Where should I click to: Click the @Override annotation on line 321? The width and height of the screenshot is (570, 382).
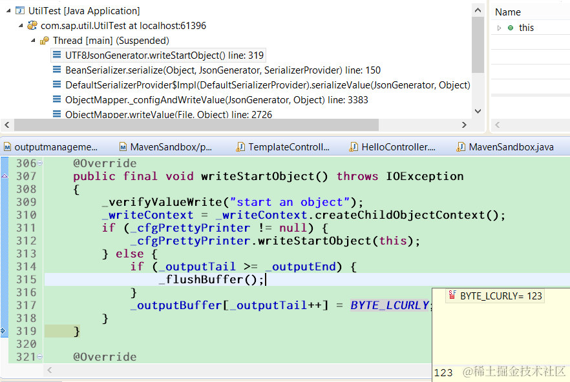105,357
